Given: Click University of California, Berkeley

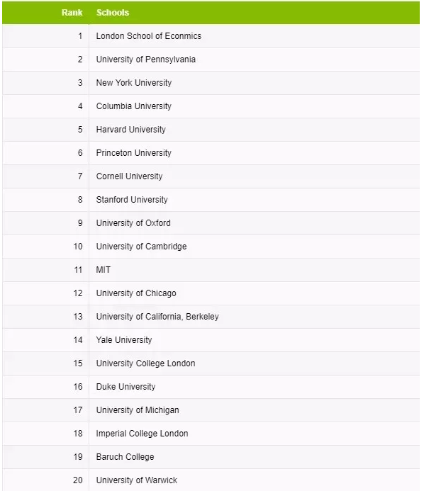Looking at the screenshot, I should pos(157,317).
